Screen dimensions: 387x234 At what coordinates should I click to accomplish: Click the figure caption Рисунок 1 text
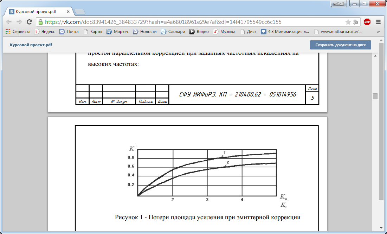tap(208, 217)
